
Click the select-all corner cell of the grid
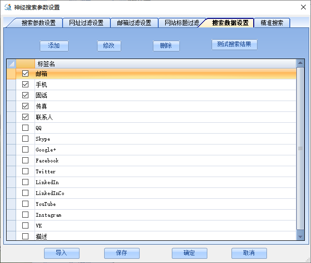[11, 64]
